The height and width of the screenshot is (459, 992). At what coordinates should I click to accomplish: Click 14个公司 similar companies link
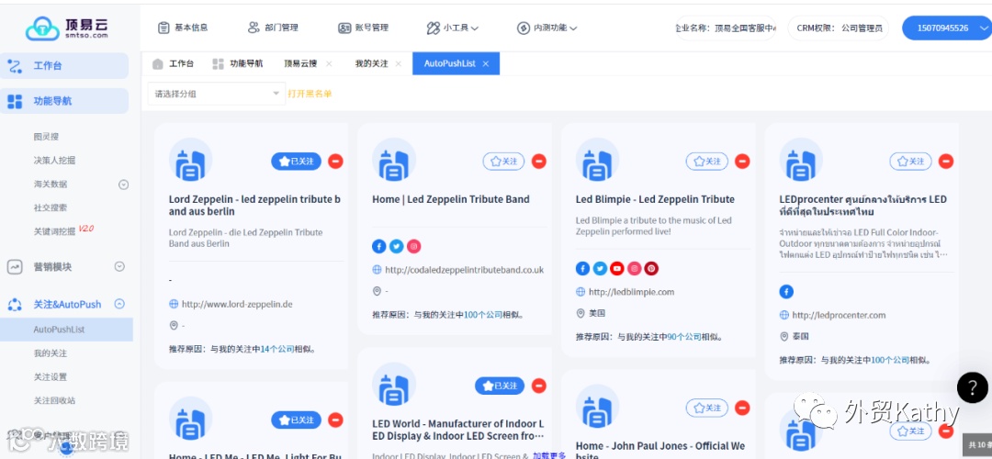click(278, 348)
